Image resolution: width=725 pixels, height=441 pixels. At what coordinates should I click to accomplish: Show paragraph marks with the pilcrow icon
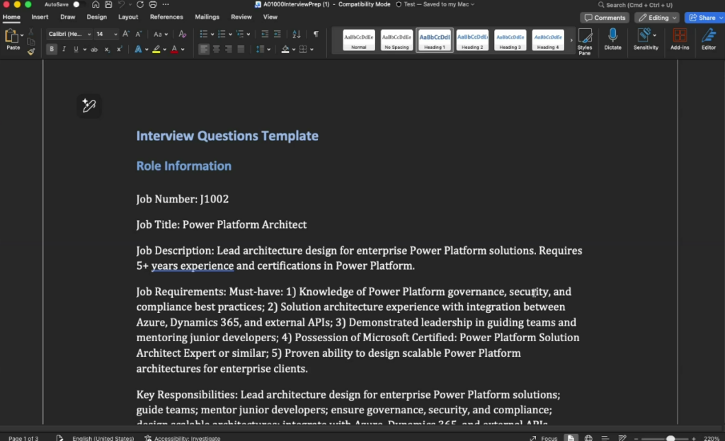pyautogui.click(x=316, y=34)
